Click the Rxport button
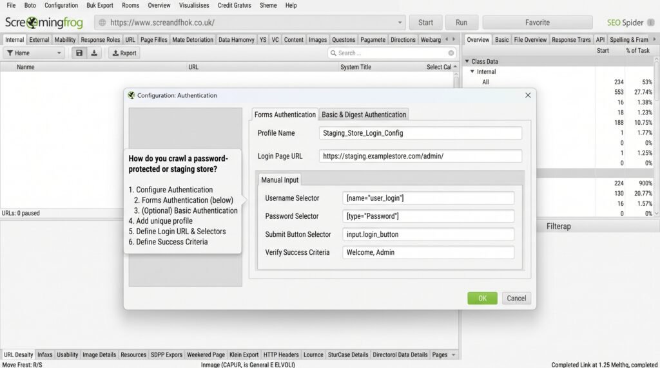 [124, 53]
